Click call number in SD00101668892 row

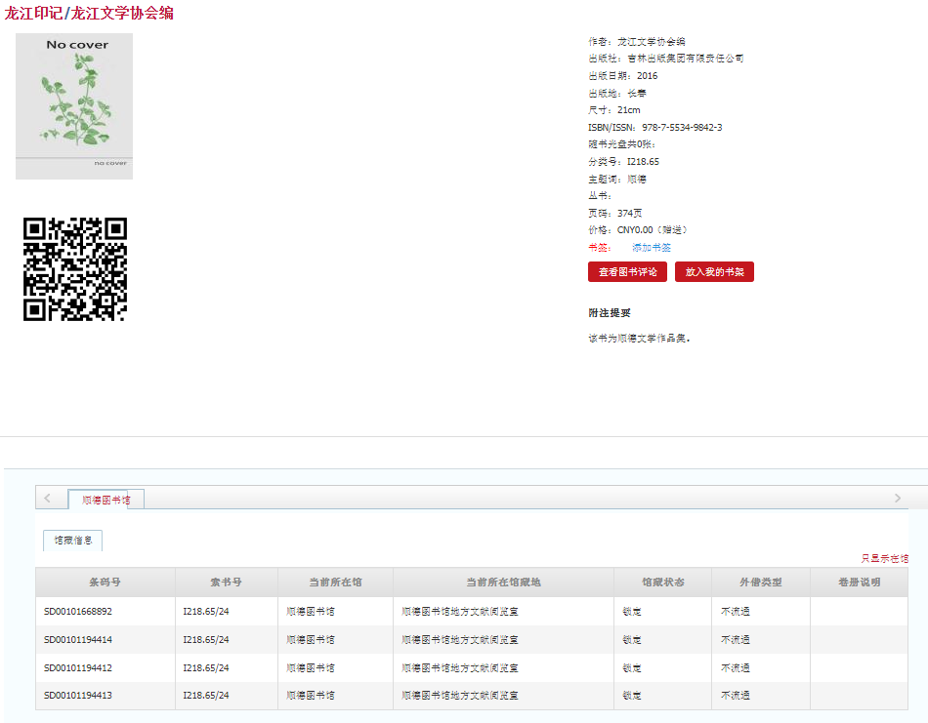click(x=206, y=611)
